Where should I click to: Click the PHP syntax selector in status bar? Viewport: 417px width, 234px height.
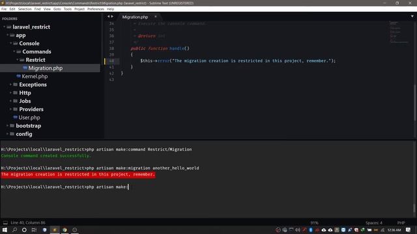401,223
